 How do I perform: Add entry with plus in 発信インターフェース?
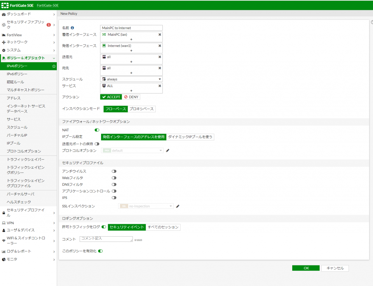131,51
